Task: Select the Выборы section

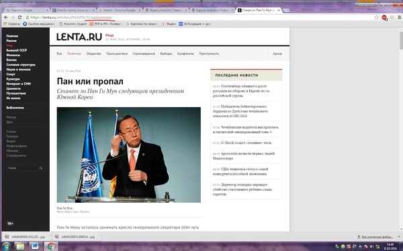Action: (x=166, y=54)
